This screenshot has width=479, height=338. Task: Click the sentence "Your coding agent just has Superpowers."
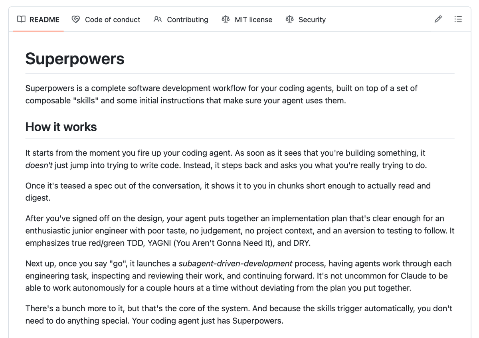pyautogui.click(x=207, y=321)
